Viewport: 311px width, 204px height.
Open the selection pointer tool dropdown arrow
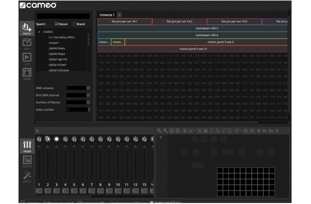click(195, 131)
